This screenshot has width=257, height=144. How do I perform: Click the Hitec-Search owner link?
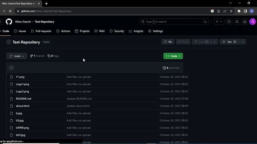[x=23, y=22]
